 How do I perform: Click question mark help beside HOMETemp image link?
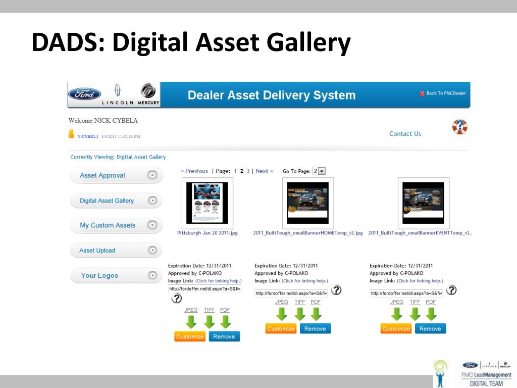click(336, 290)
